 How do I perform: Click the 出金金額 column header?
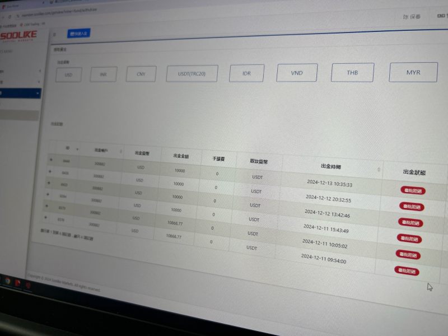(181, 156)
